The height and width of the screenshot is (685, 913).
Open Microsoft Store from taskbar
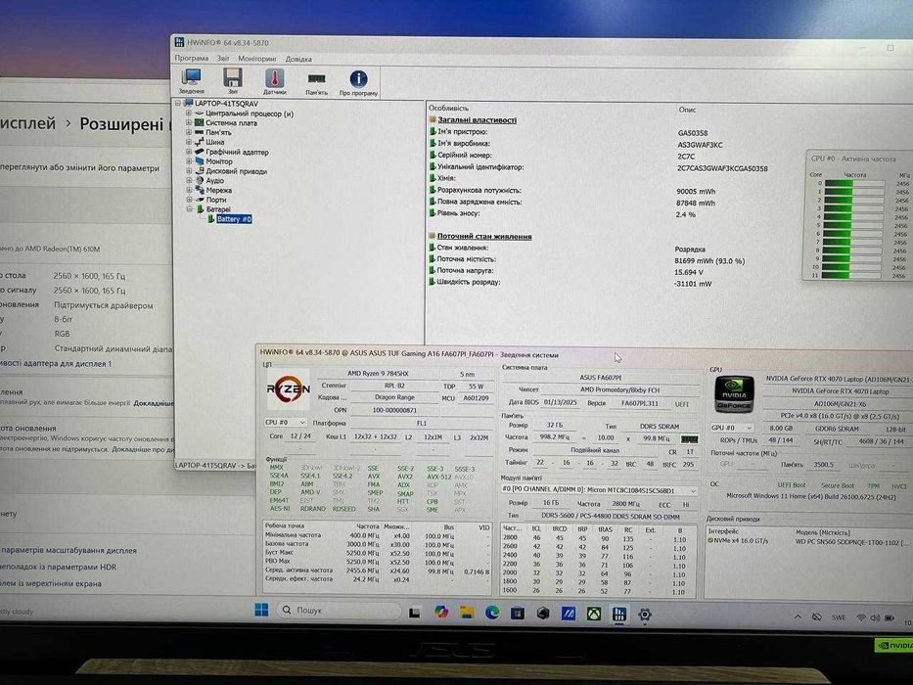tap(518, 613)
